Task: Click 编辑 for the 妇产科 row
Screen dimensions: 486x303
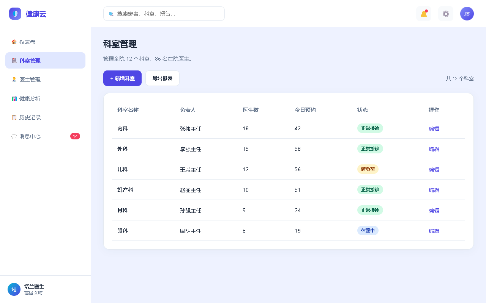Action: tap(434, 190)
